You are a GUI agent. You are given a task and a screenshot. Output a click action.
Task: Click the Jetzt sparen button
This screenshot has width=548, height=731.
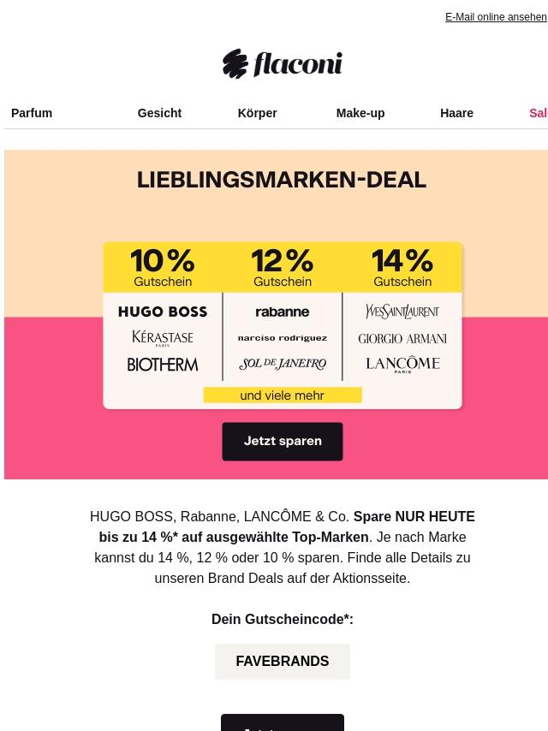tap(283, 442)
